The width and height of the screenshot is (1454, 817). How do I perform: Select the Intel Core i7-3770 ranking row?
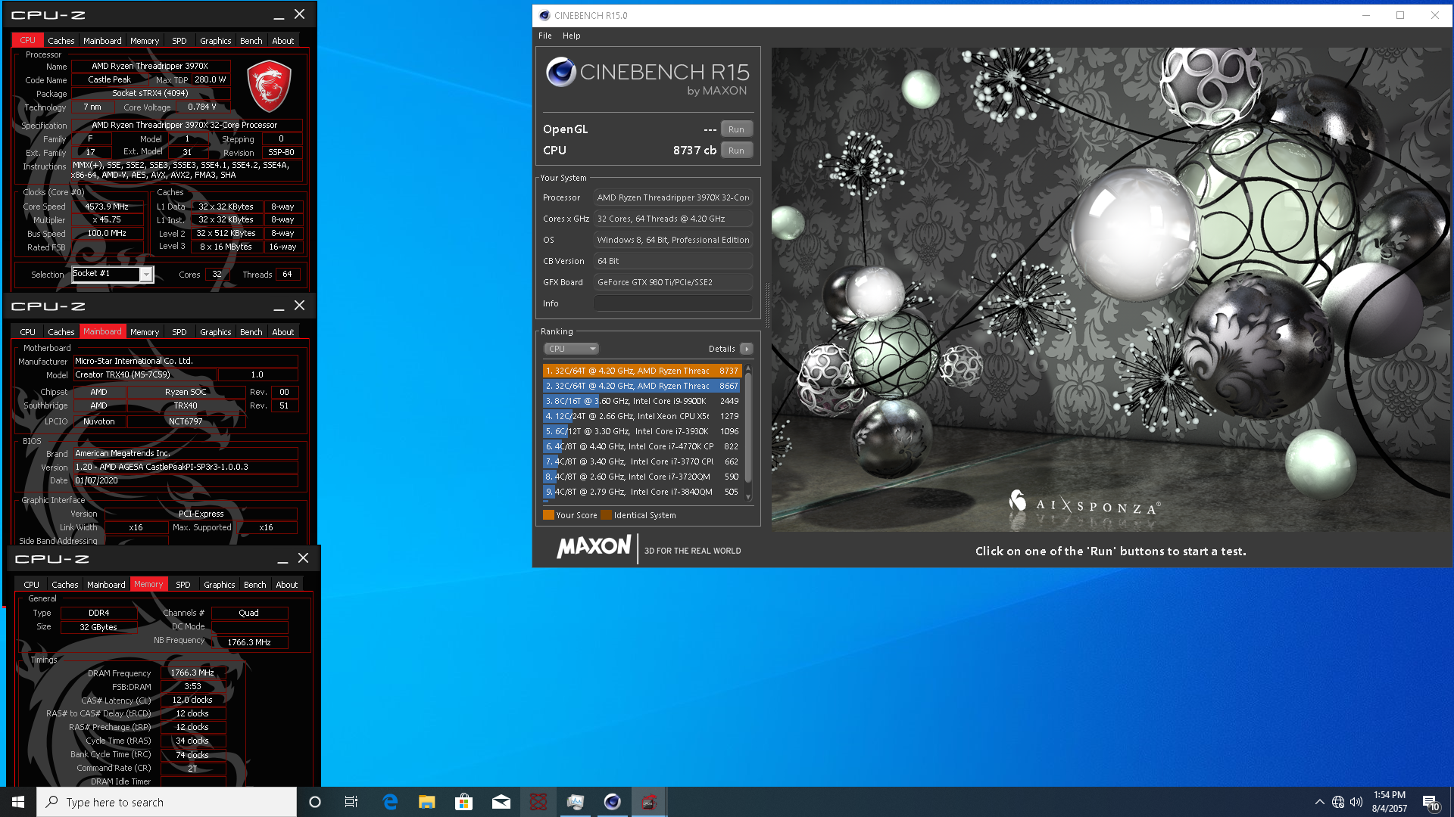642,461
